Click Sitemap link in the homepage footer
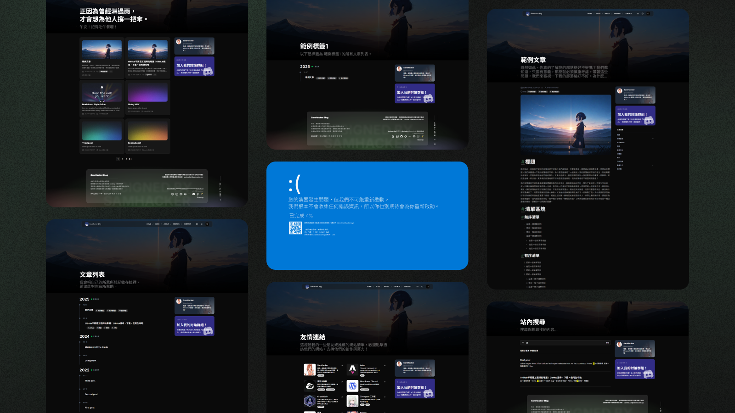 (200, 198)
